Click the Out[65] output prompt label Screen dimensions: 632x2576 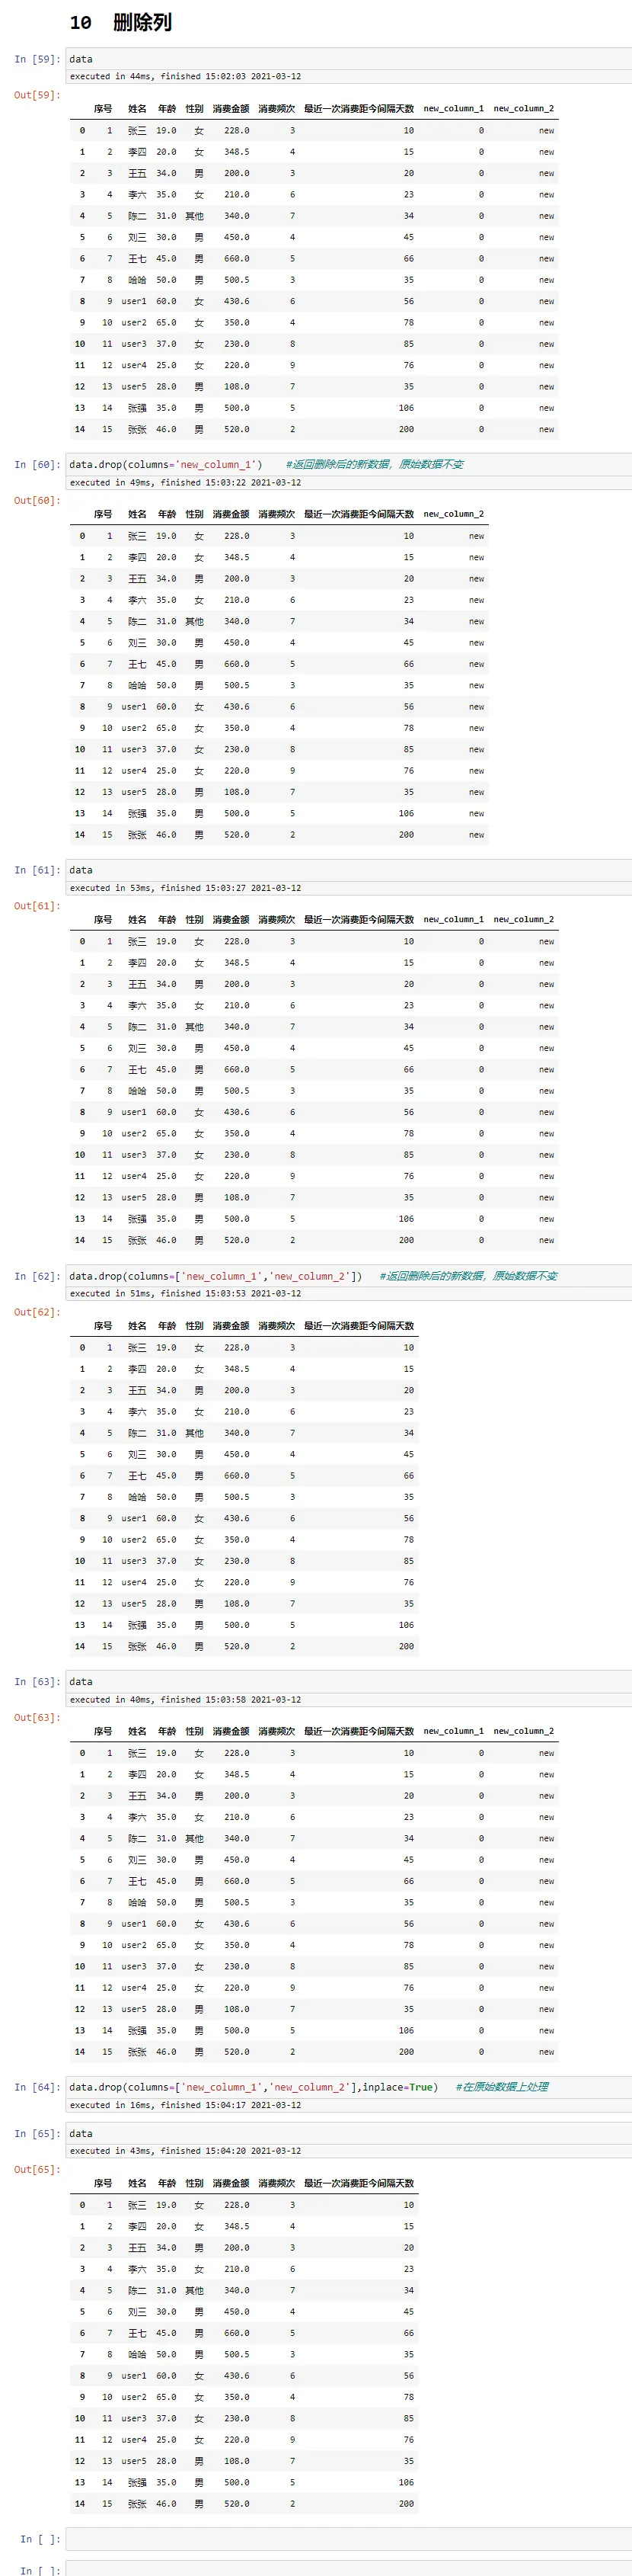37,2169
